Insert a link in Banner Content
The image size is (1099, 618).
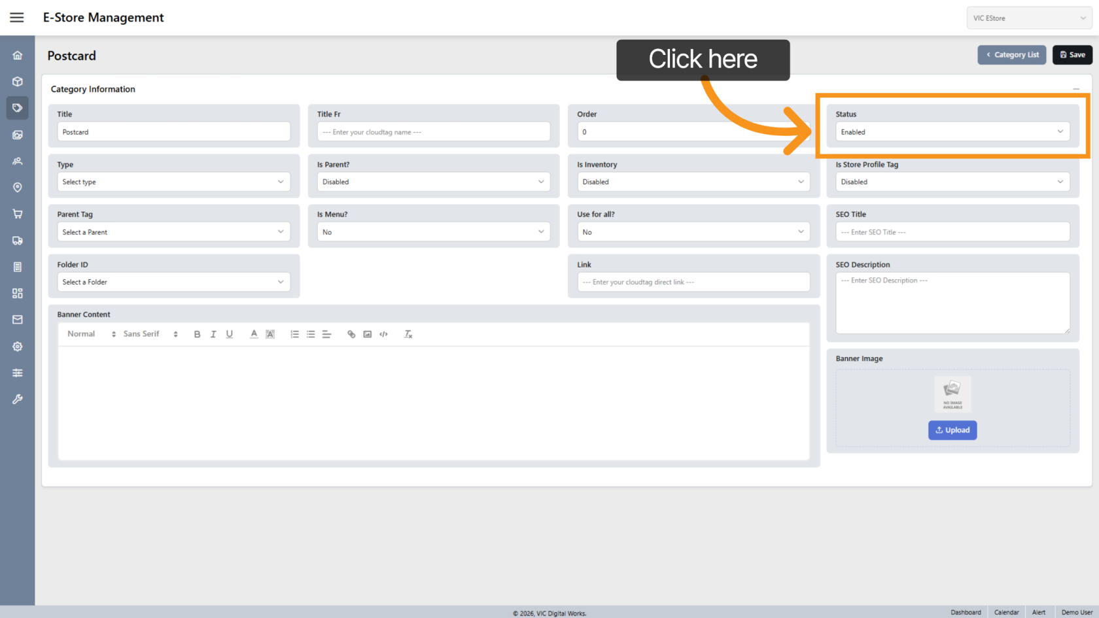pos(351,334)
